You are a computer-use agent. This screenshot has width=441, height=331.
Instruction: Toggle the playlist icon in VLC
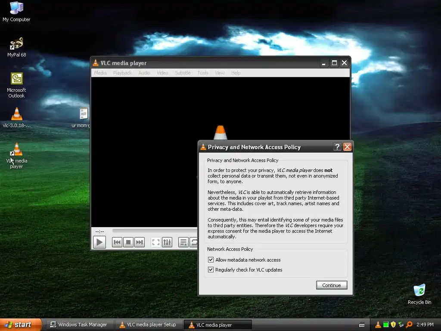pos(183,242)
